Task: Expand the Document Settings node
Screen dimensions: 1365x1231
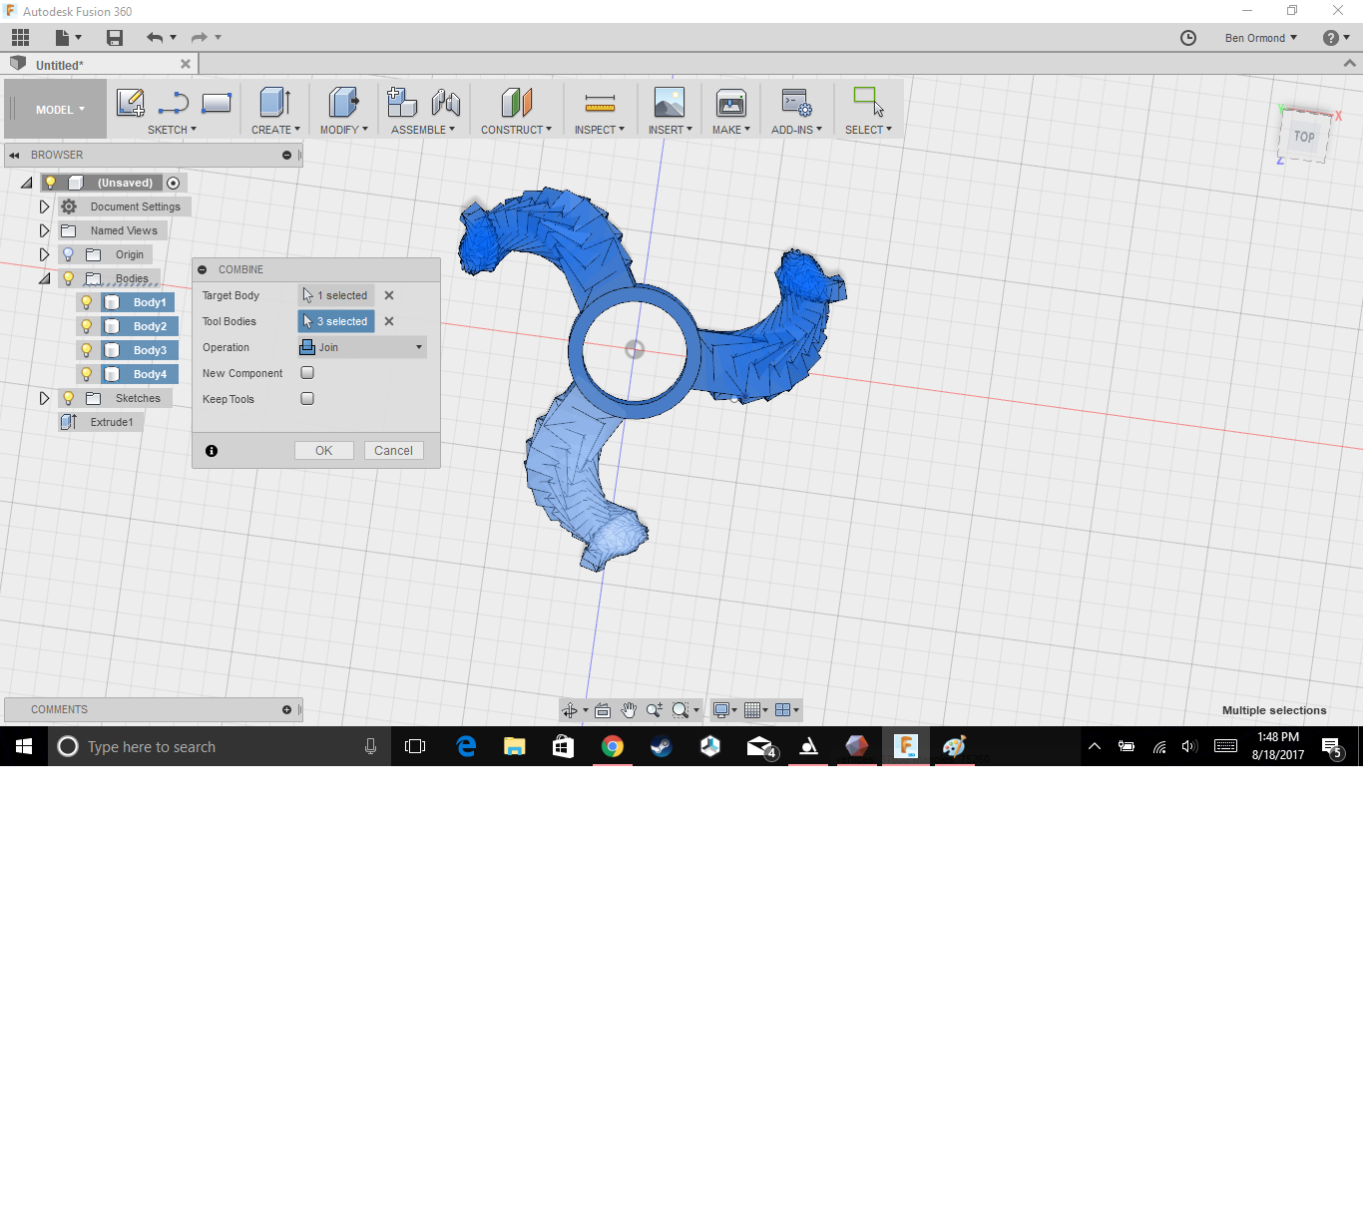Action: pos(44,206)
